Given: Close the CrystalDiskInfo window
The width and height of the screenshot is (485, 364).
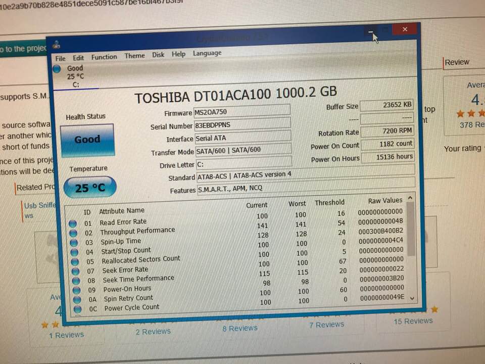Looking at the screenshot, I should tap(405, 29).
